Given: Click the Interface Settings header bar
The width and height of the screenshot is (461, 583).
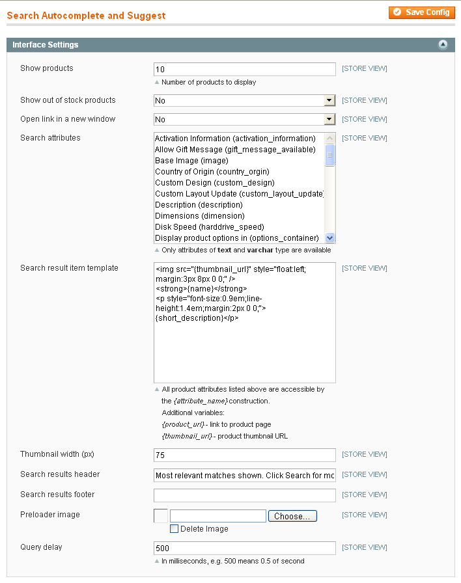Looking at the screenshot, I should [230, 45].
